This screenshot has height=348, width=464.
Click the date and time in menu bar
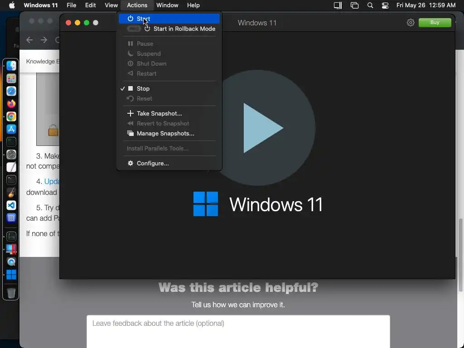[426, 5]
